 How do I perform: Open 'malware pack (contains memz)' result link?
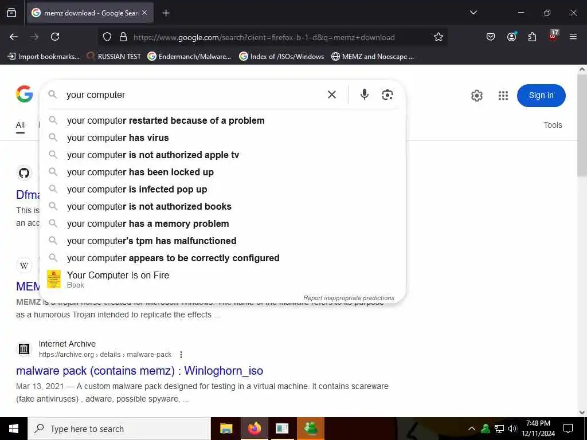coord(139,371)
